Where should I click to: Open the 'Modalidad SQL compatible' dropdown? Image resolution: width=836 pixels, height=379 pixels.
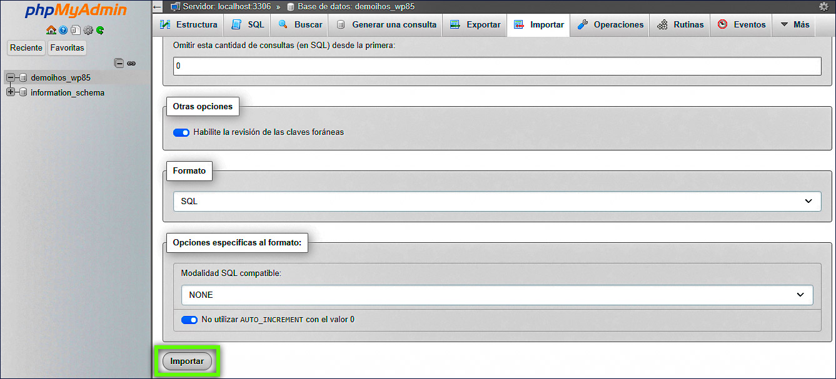tap(497, 295)
